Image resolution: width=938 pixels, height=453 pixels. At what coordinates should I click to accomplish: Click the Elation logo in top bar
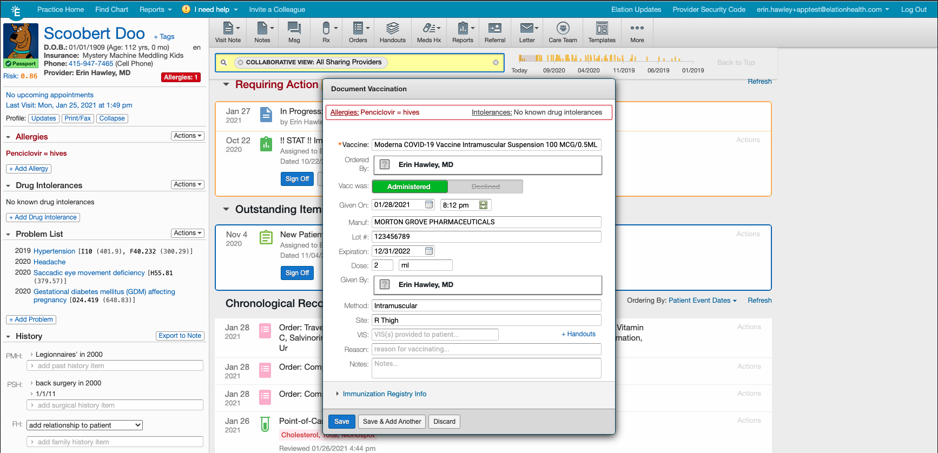(16, 10)
